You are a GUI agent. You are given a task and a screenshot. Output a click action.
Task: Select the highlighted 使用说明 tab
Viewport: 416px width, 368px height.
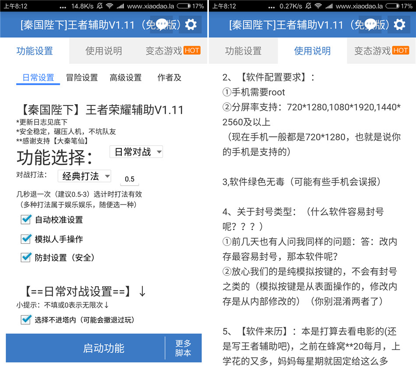(312, 51)
